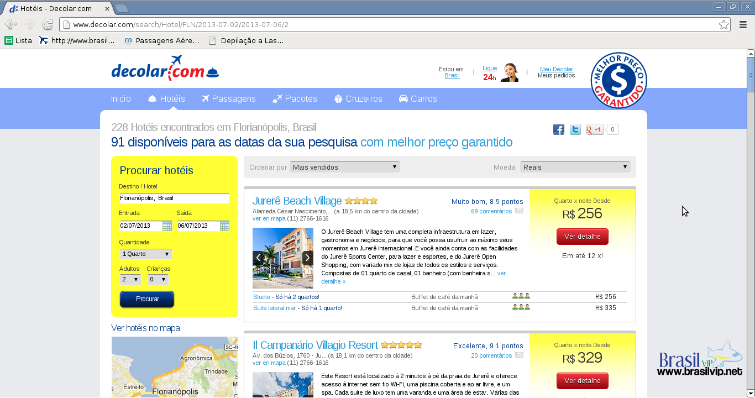Click ver en mapa for Jurerê Beach Village

(269, 218)
